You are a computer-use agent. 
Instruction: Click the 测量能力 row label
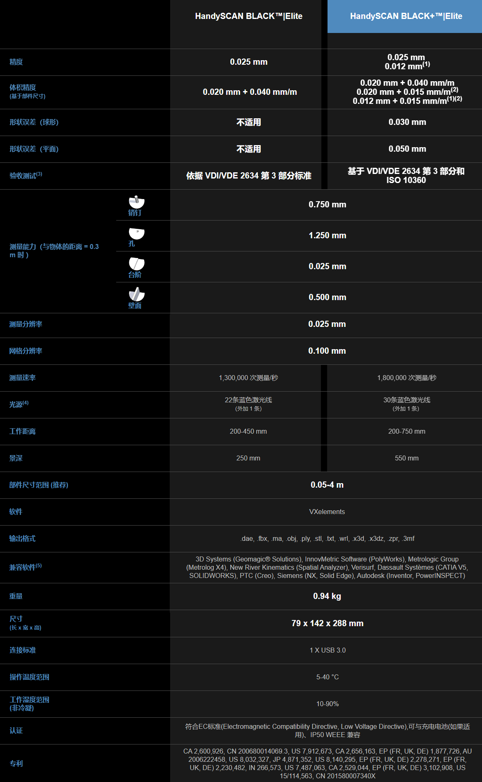[54, 251]
